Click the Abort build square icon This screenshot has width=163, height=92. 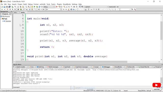42,7
